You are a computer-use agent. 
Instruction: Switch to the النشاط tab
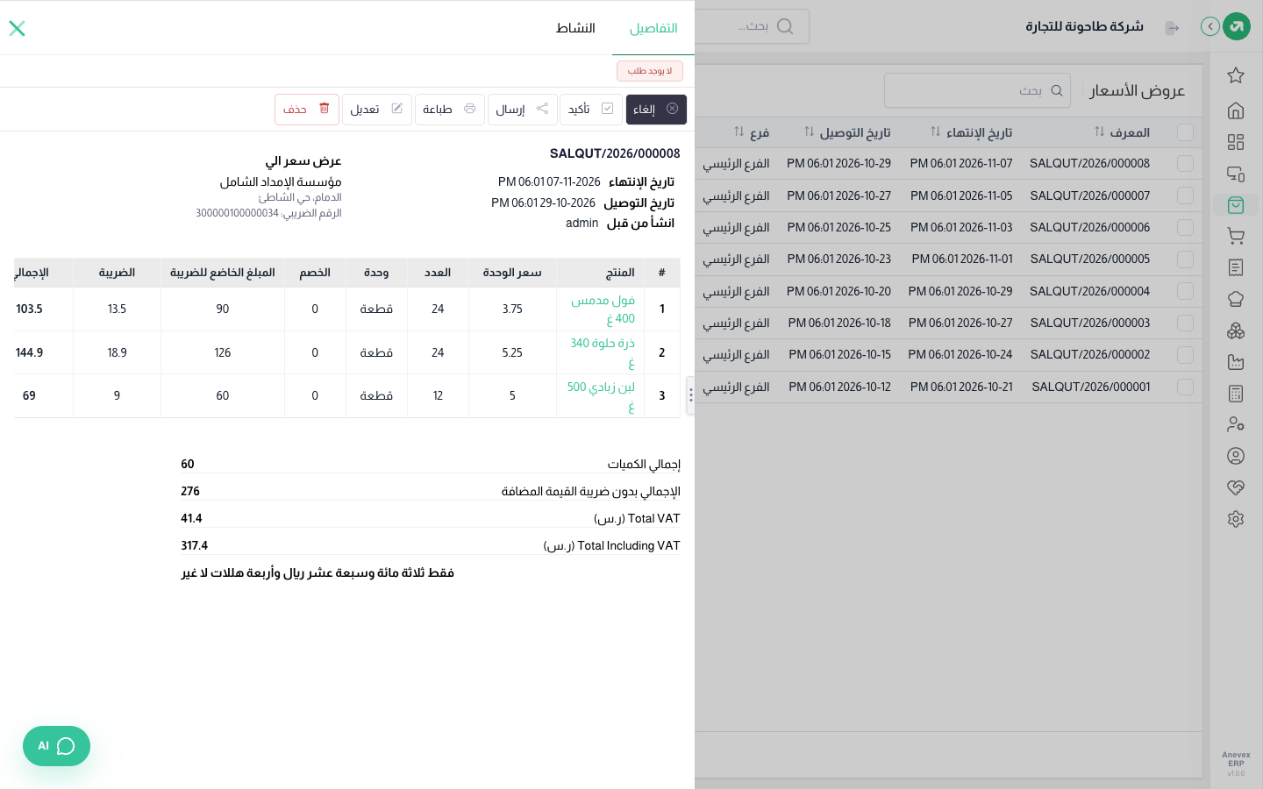pos(575,28)
